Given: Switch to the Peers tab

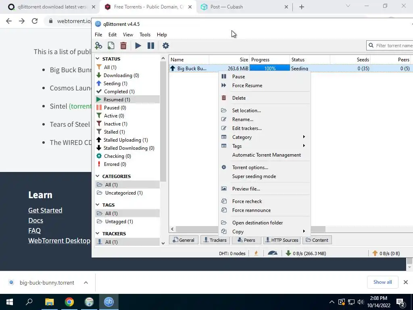Looking at the screenshot, I should [x=246, y=240].
